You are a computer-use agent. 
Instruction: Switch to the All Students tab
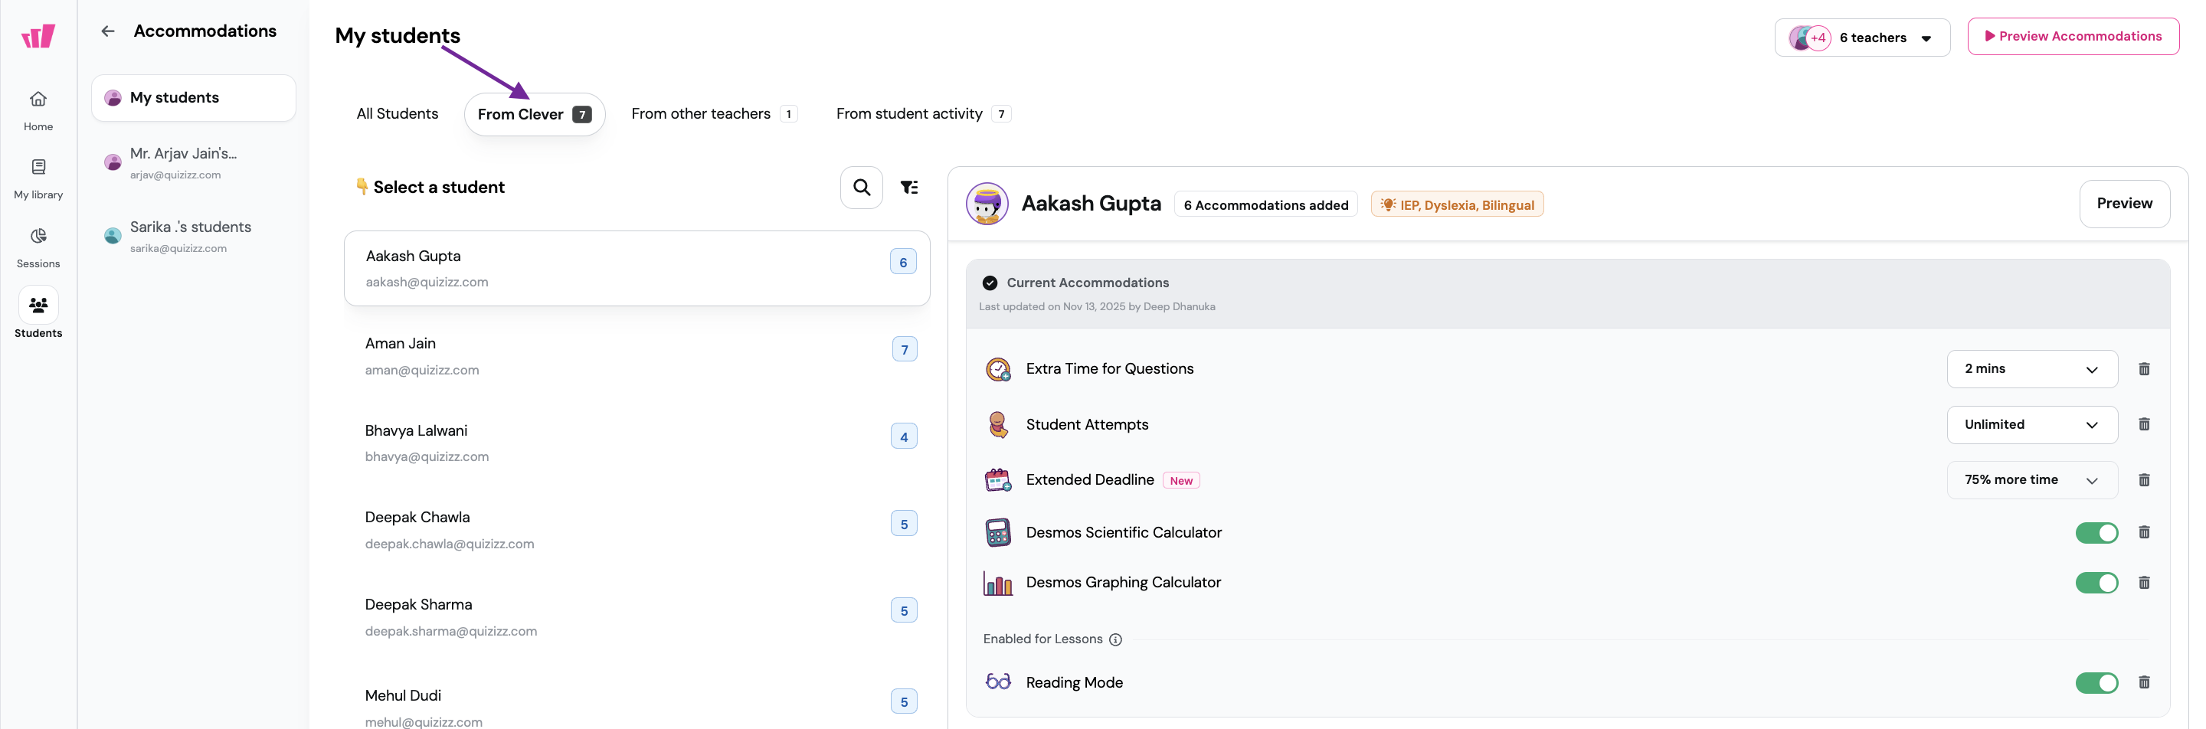click(397, 114)
